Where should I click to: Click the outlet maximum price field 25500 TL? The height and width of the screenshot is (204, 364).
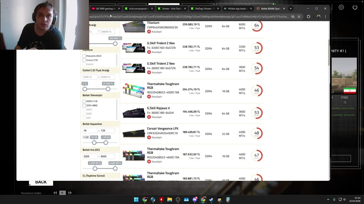pyautogui.click(x=107, y=77)
